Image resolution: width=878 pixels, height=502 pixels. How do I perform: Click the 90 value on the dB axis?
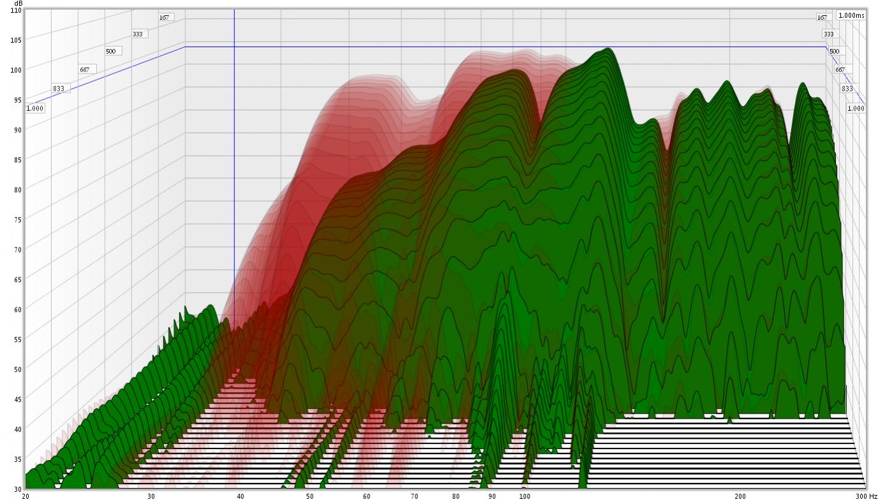18,130
